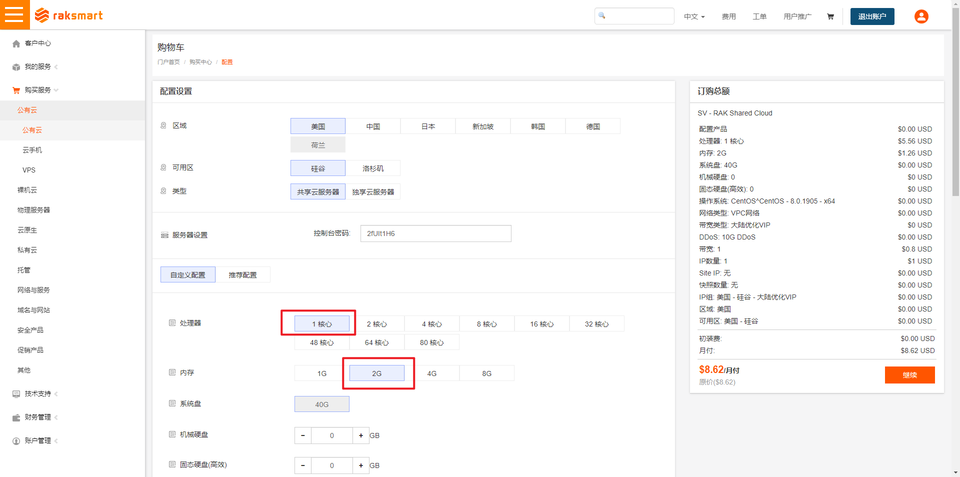Go to 门户首页 breadcrumb link
Screen dimensions: 960x477
[168, 62]
